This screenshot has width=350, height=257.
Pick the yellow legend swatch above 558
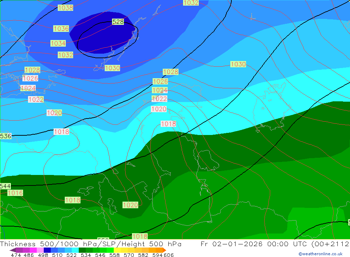point(117,250)
